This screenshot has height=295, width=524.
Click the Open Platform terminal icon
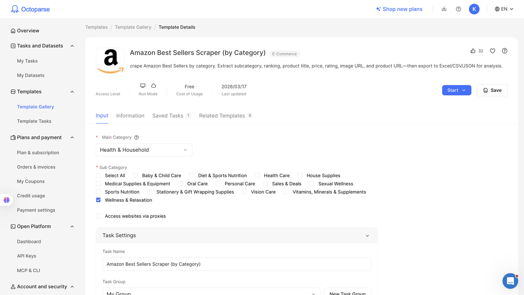point(13,226)
